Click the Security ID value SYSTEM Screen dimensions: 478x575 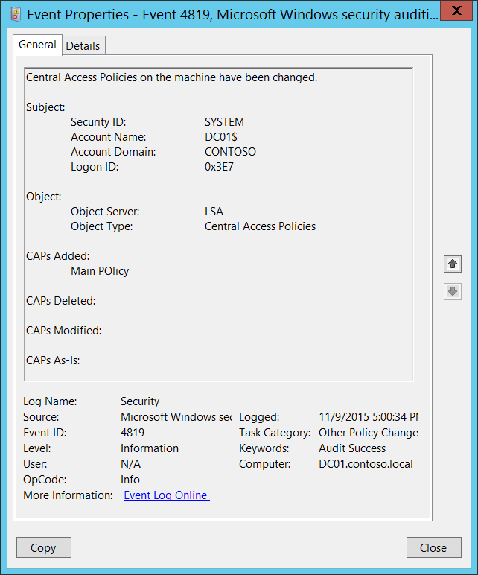click(224, 121)
